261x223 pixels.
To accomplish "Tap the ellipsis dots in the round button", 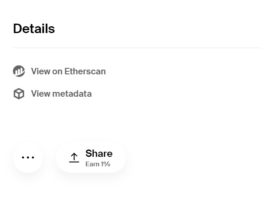I will coord(28,157).
